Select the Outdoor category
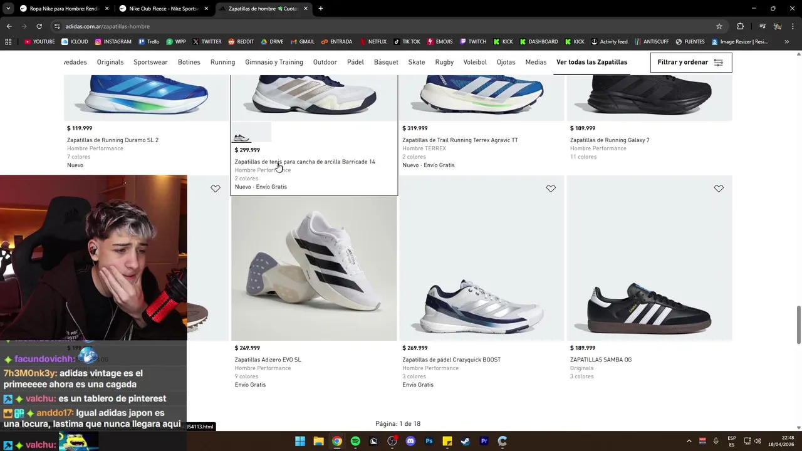Image resolution: width=802 pixels, height=451 pixels. tap(325, 62)
